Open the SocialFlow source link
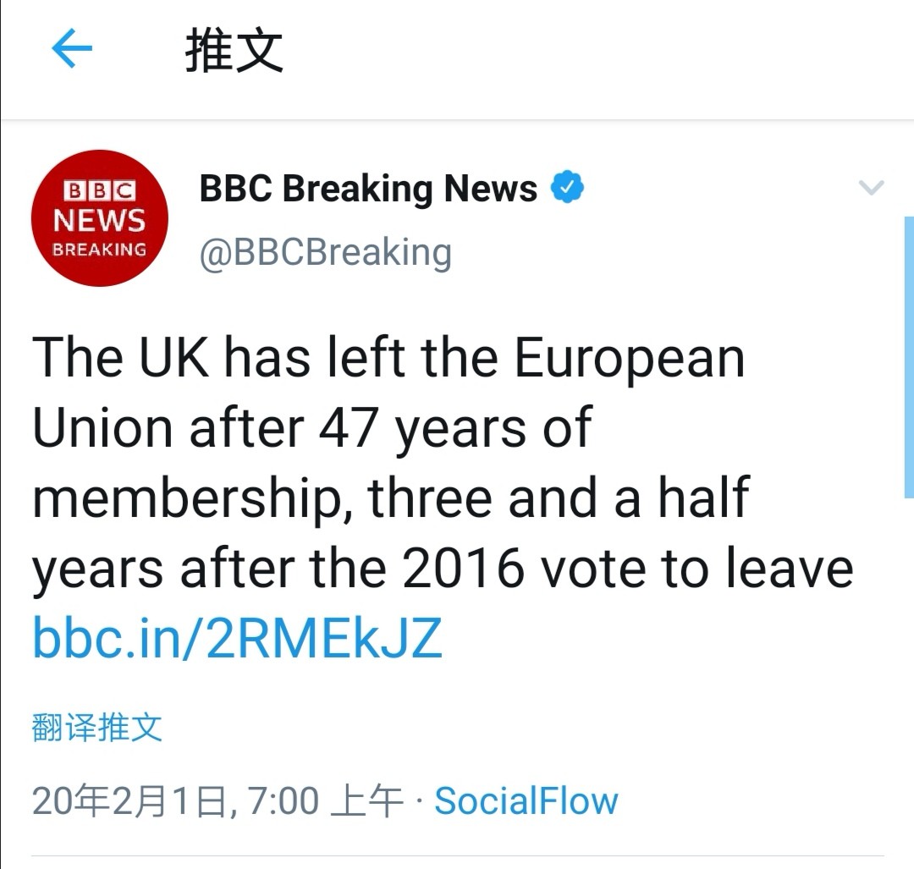The width and height of the screenshot is (914, 869). (526, 800)
